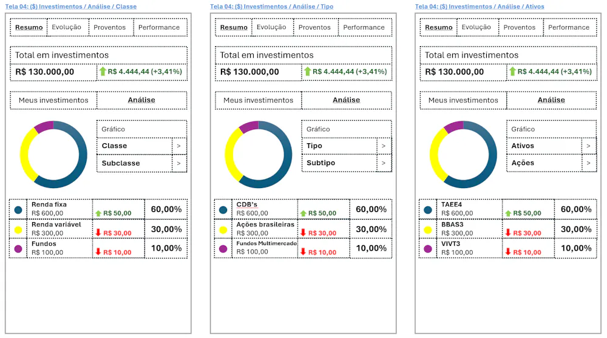Click red down arrow in Ações brasileiras row
607x338 pixels.
pos(303,232)
